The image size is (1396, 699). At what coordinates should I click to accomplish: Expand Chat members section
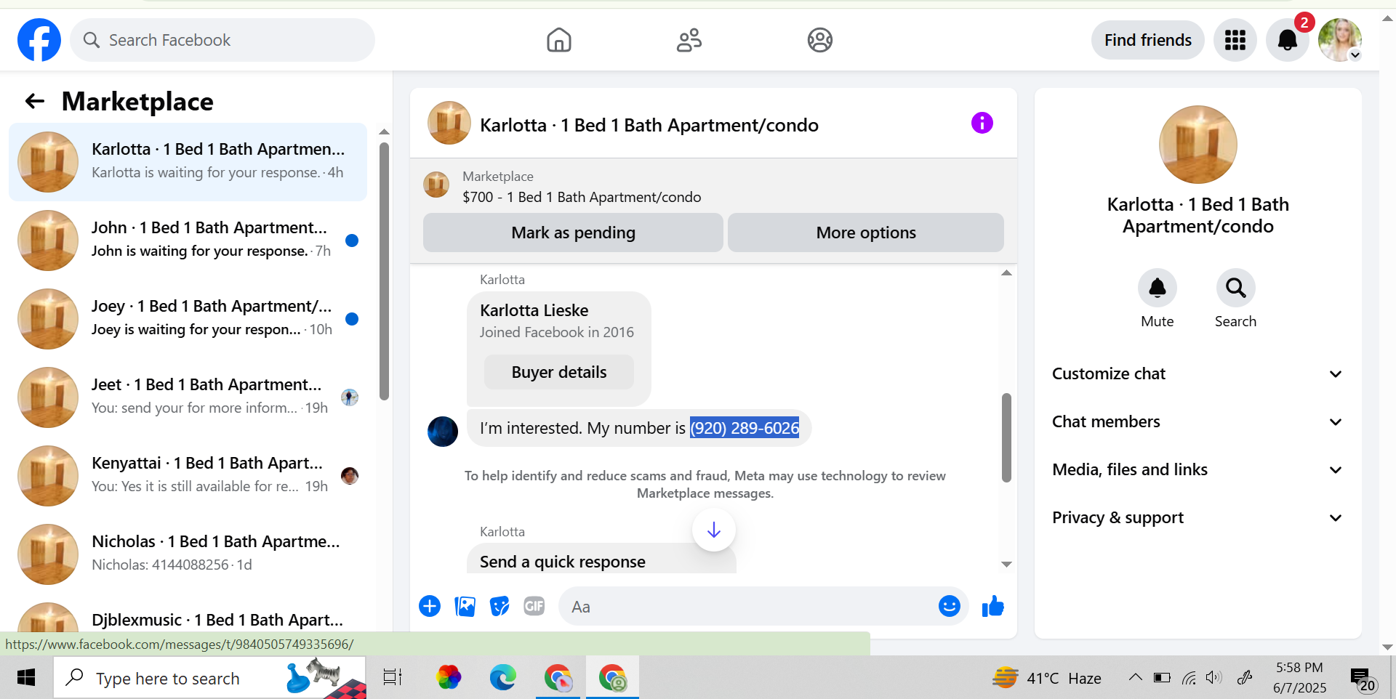1198,421
